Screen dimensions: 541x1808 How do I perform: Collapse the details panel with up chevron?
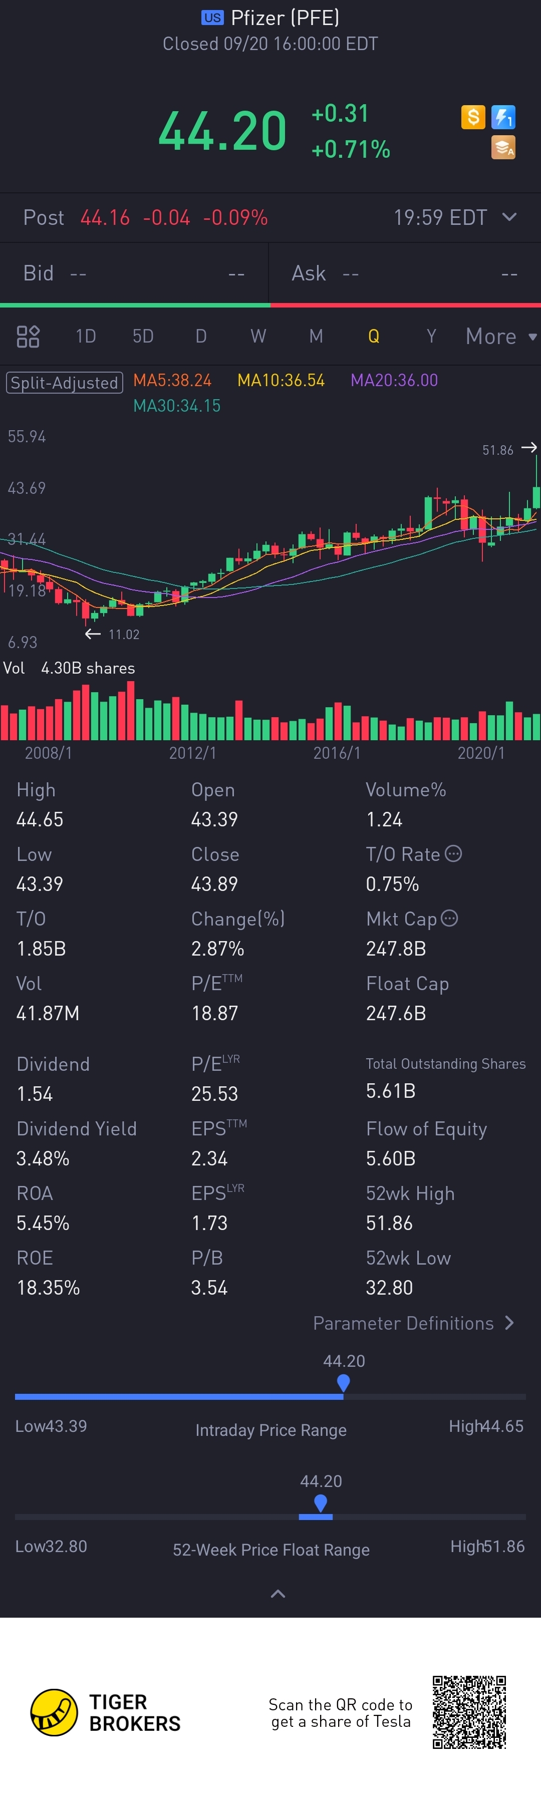tap(278, 1593)
